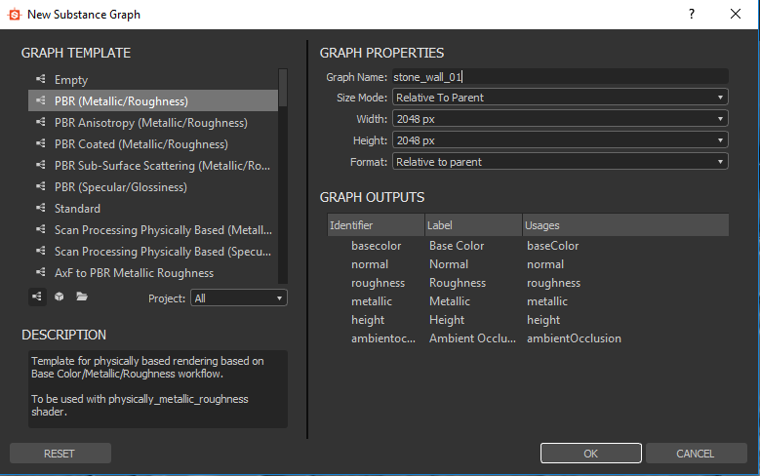Viewport: 760px width, 476px height.
Task: Confirm with the OK button
Action: click(x=591, y=454)
